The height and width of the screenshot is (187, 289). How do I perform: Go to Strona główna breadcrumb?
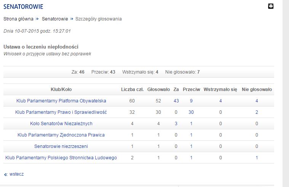18,19
